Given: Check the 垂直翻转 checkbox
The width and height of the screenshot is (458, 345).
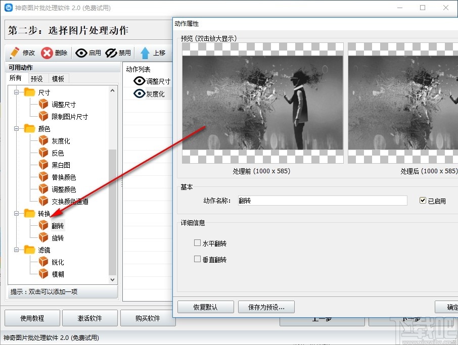Looking at the screenshot, I should tap(198, 259).
